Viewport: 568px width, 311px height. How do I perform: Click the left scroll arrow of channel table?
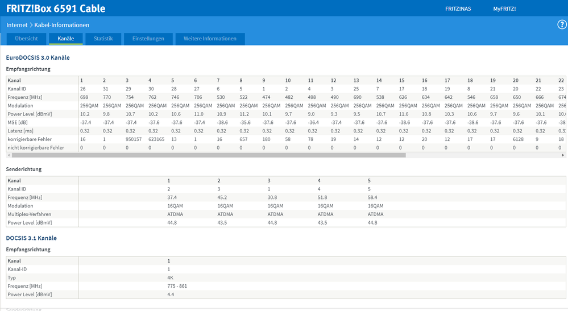[9, 155]
